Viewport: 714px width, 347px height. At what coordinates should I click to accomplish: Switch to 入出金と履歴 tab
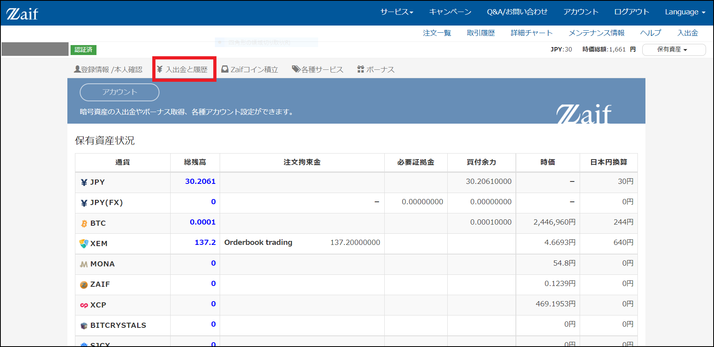182,69
